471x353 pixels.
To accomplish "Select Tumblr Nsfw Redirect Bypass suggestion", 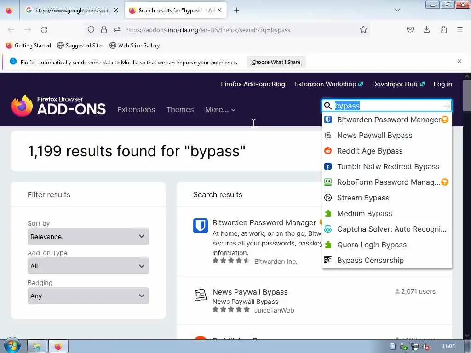I will pos(386,166).
